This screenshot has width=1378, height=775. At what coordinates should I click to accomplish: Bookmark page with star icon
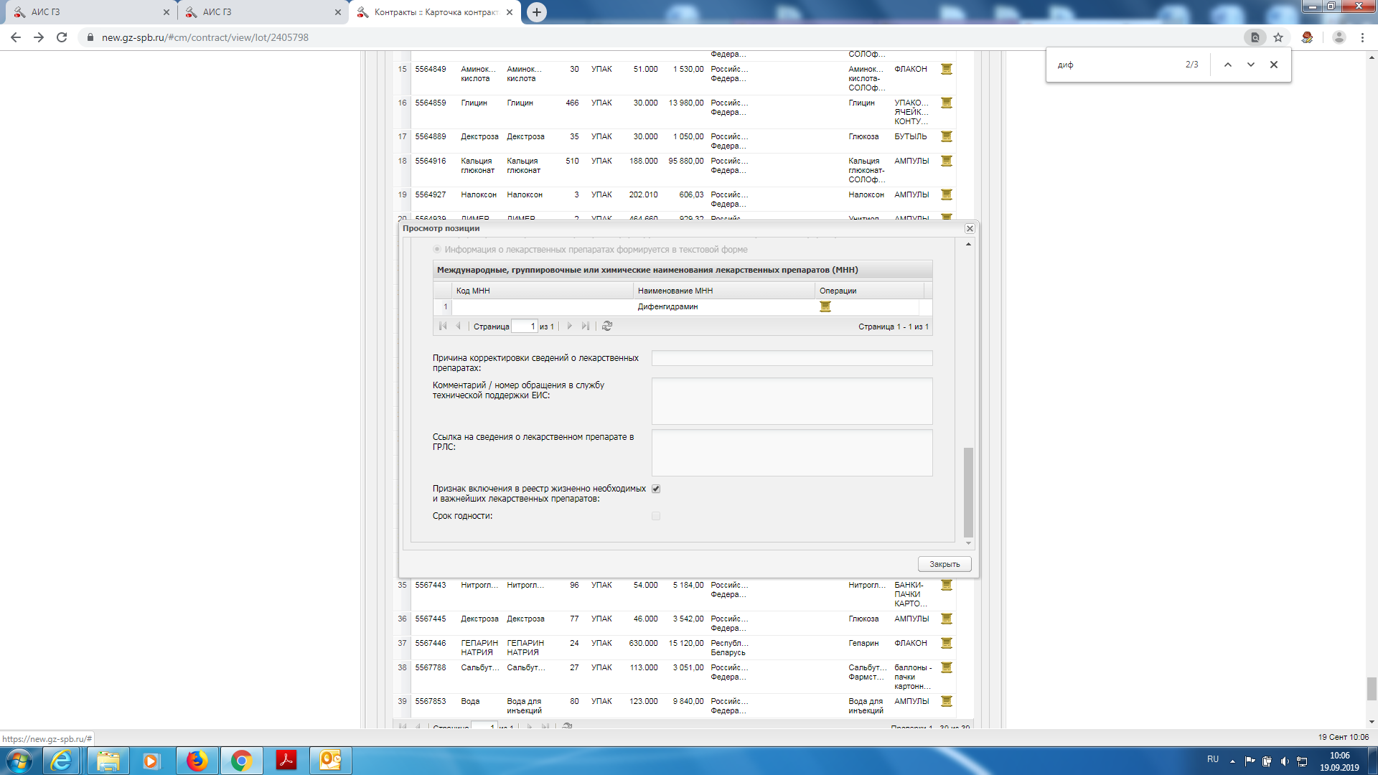(x=1278, y=37)
